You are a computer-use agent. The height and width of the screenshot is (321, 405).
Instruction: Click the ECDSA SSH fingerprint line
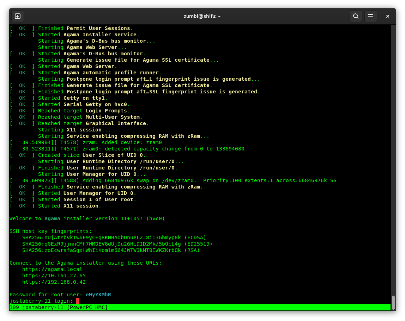(114, 237)
